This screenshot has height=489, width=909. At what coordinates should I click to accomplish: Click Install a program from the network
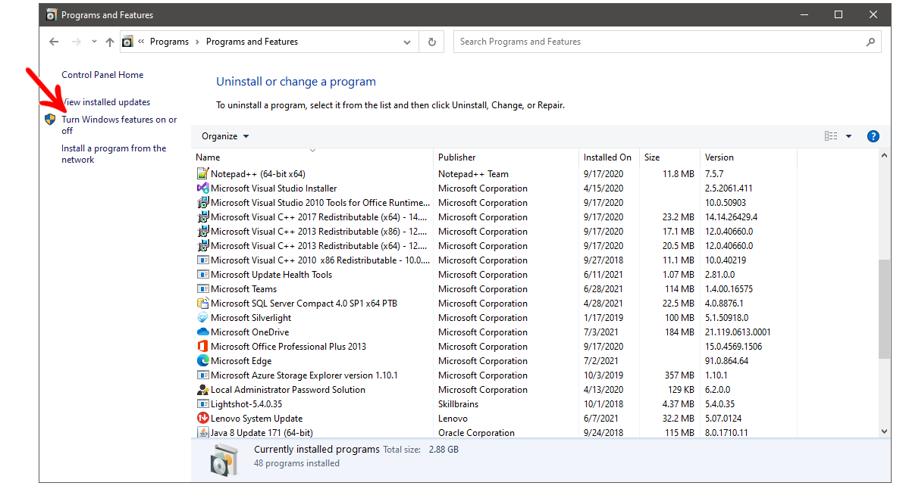pos(114,154)
